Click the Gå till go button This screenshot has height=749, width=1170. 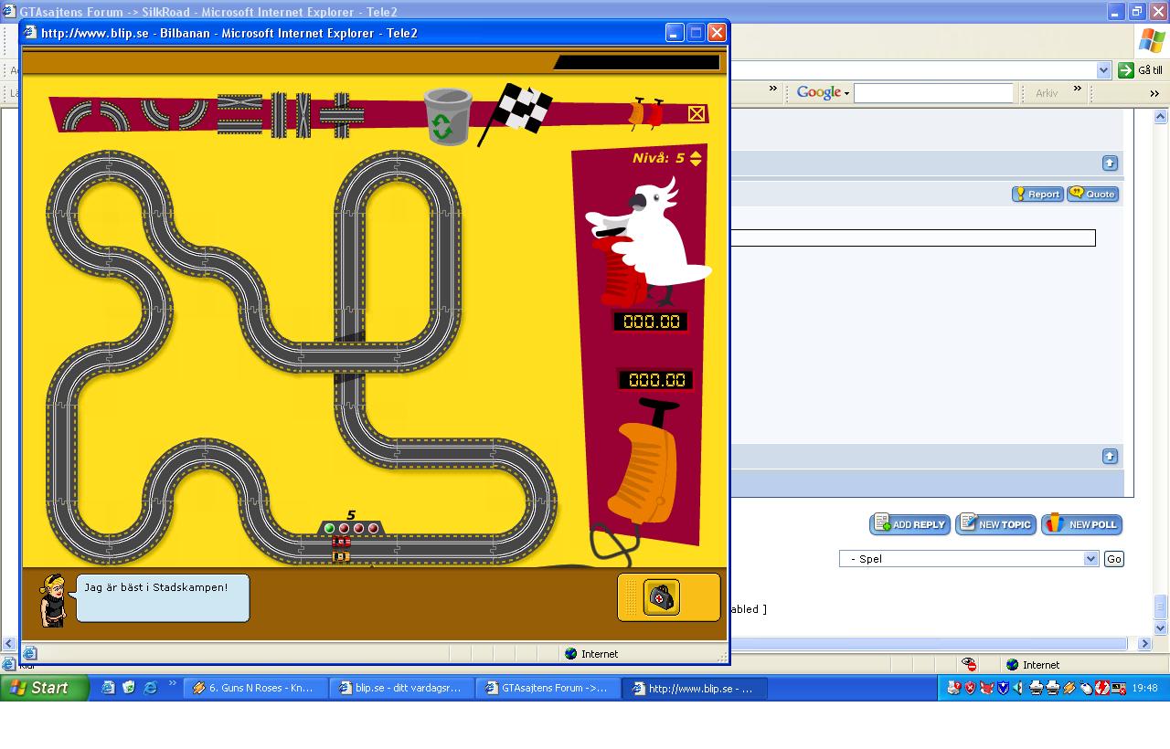[x=1141, y=70]
